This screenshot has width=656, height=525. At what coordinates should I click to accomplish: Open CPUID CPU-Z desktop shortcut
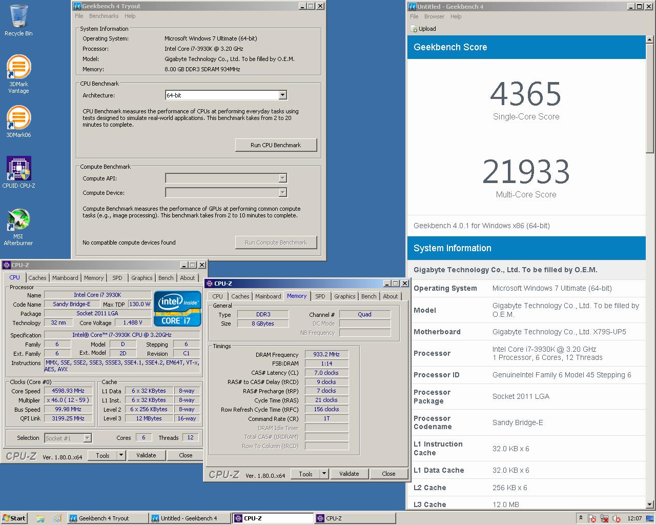point(18,172)
